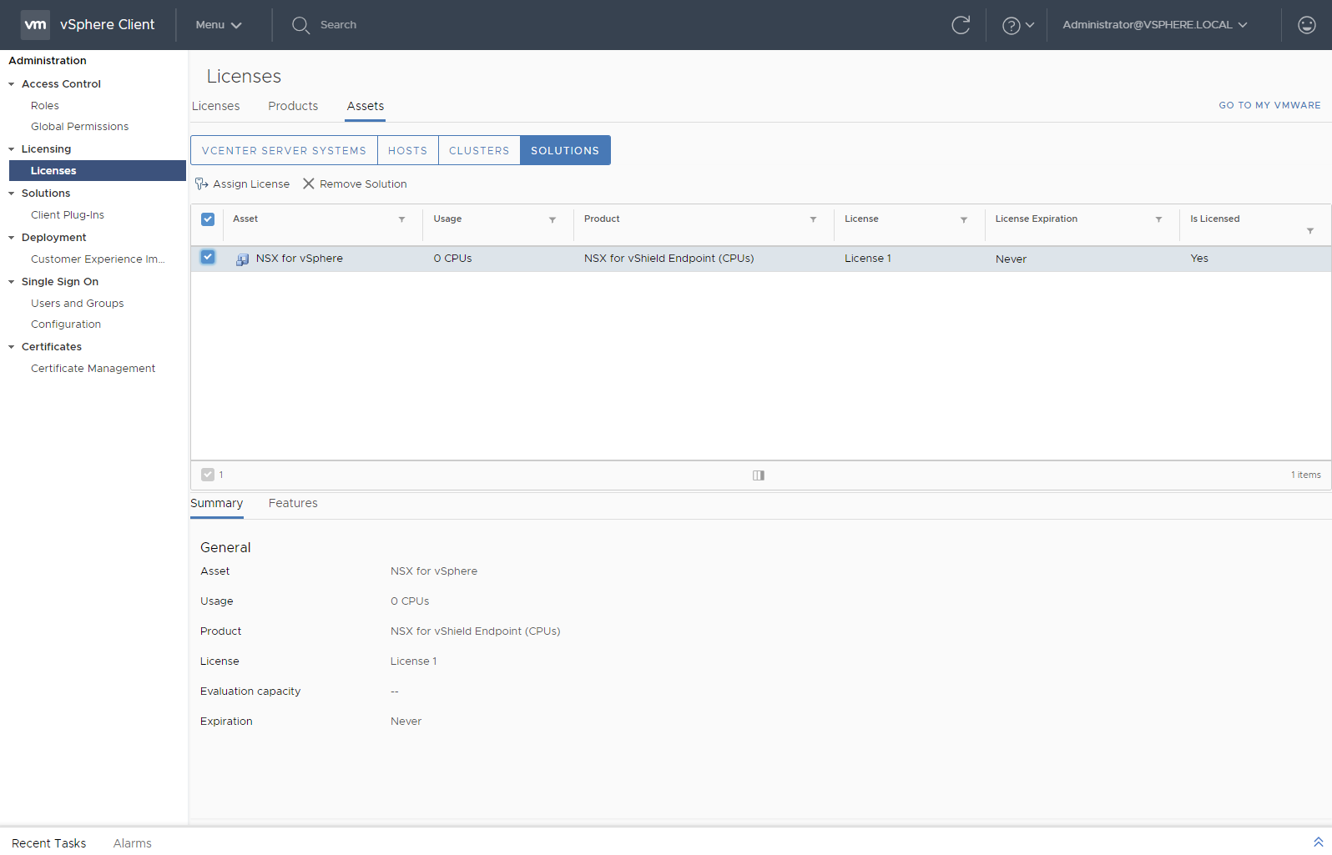Select the HOSTS button

[407, 150]
